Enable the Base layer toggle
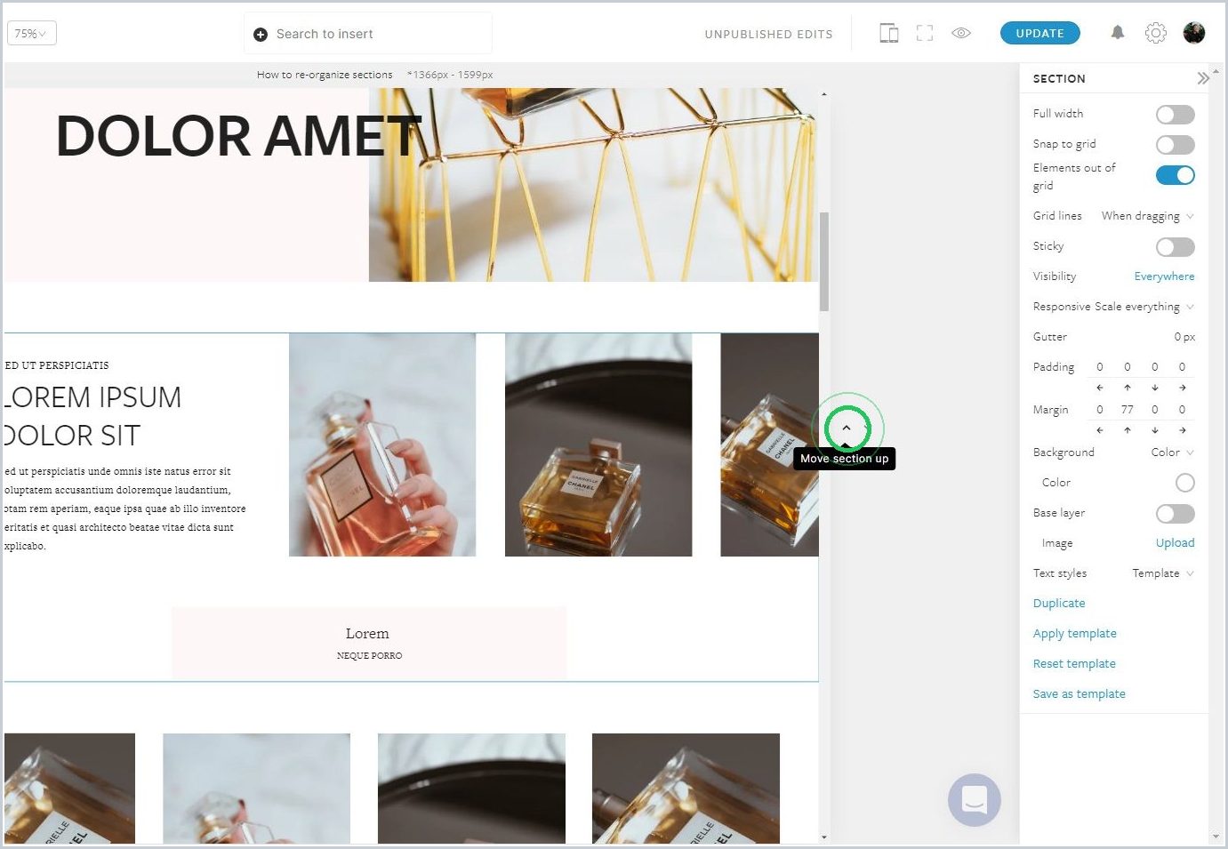Image resolution: width=1228 pixels, height=849 pixels. point(1175,514)
